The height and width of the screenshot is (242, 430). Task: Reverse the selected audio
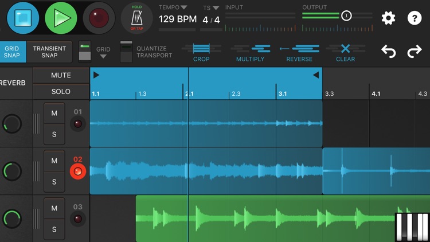(x=299, y=52)
